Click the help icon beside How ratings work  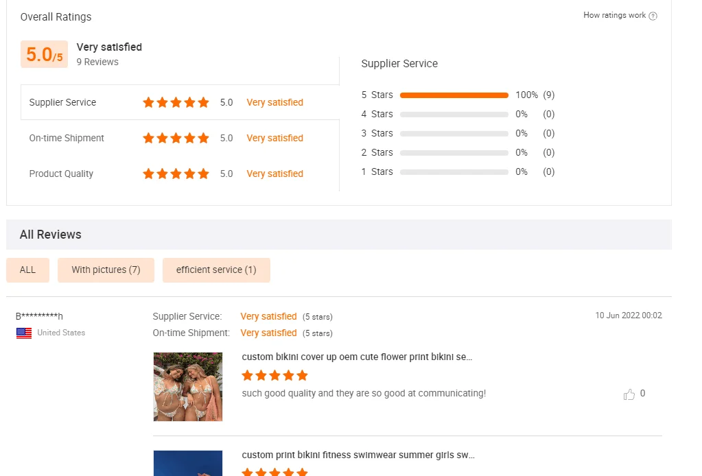click(x=653, y=16)
